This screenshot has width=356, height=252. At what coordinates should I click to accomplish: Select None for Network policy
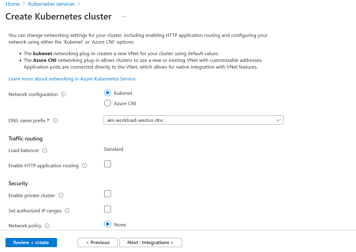(x=108, y=224)
